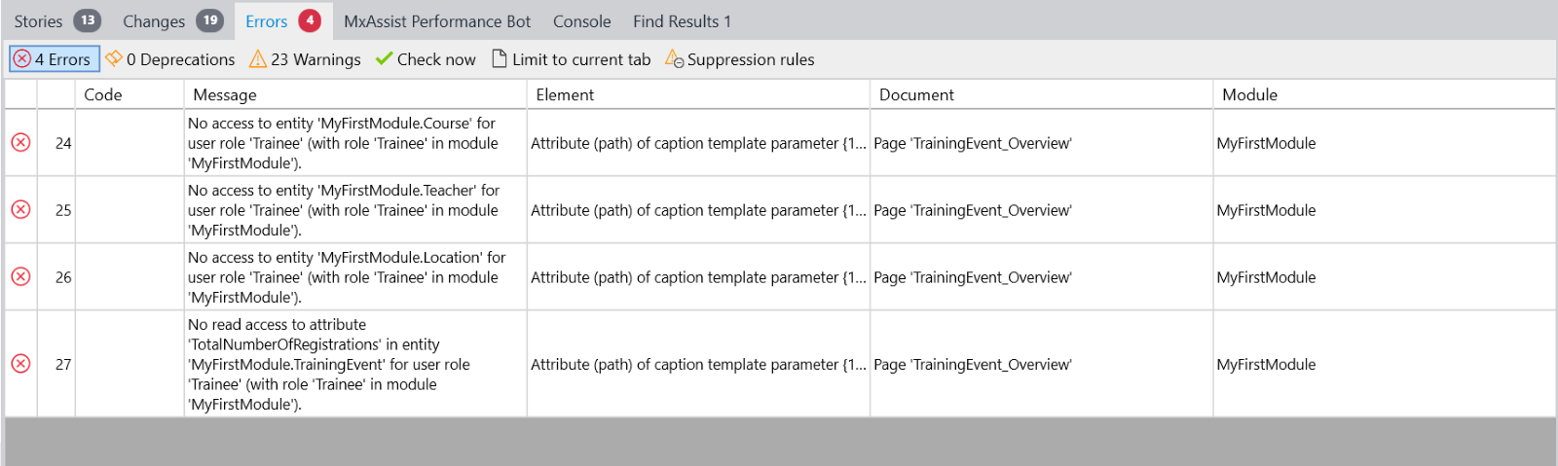Switch to the Console tab
This screenshot has width=1558, height=466.
click(x=582, y=20)
